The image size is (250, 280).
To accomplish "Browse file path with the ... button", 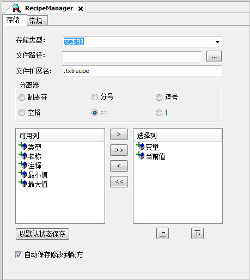I will [214, 57].
